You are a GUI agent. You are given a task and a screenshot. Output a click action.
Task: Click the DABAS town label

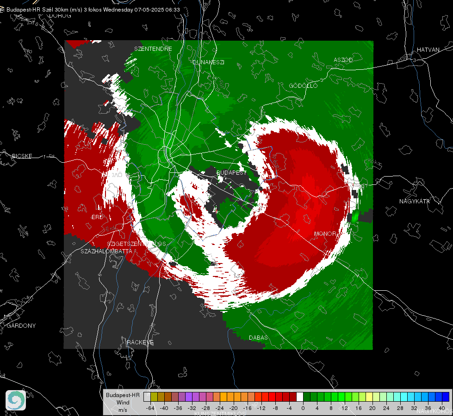[x=258, y=337]
